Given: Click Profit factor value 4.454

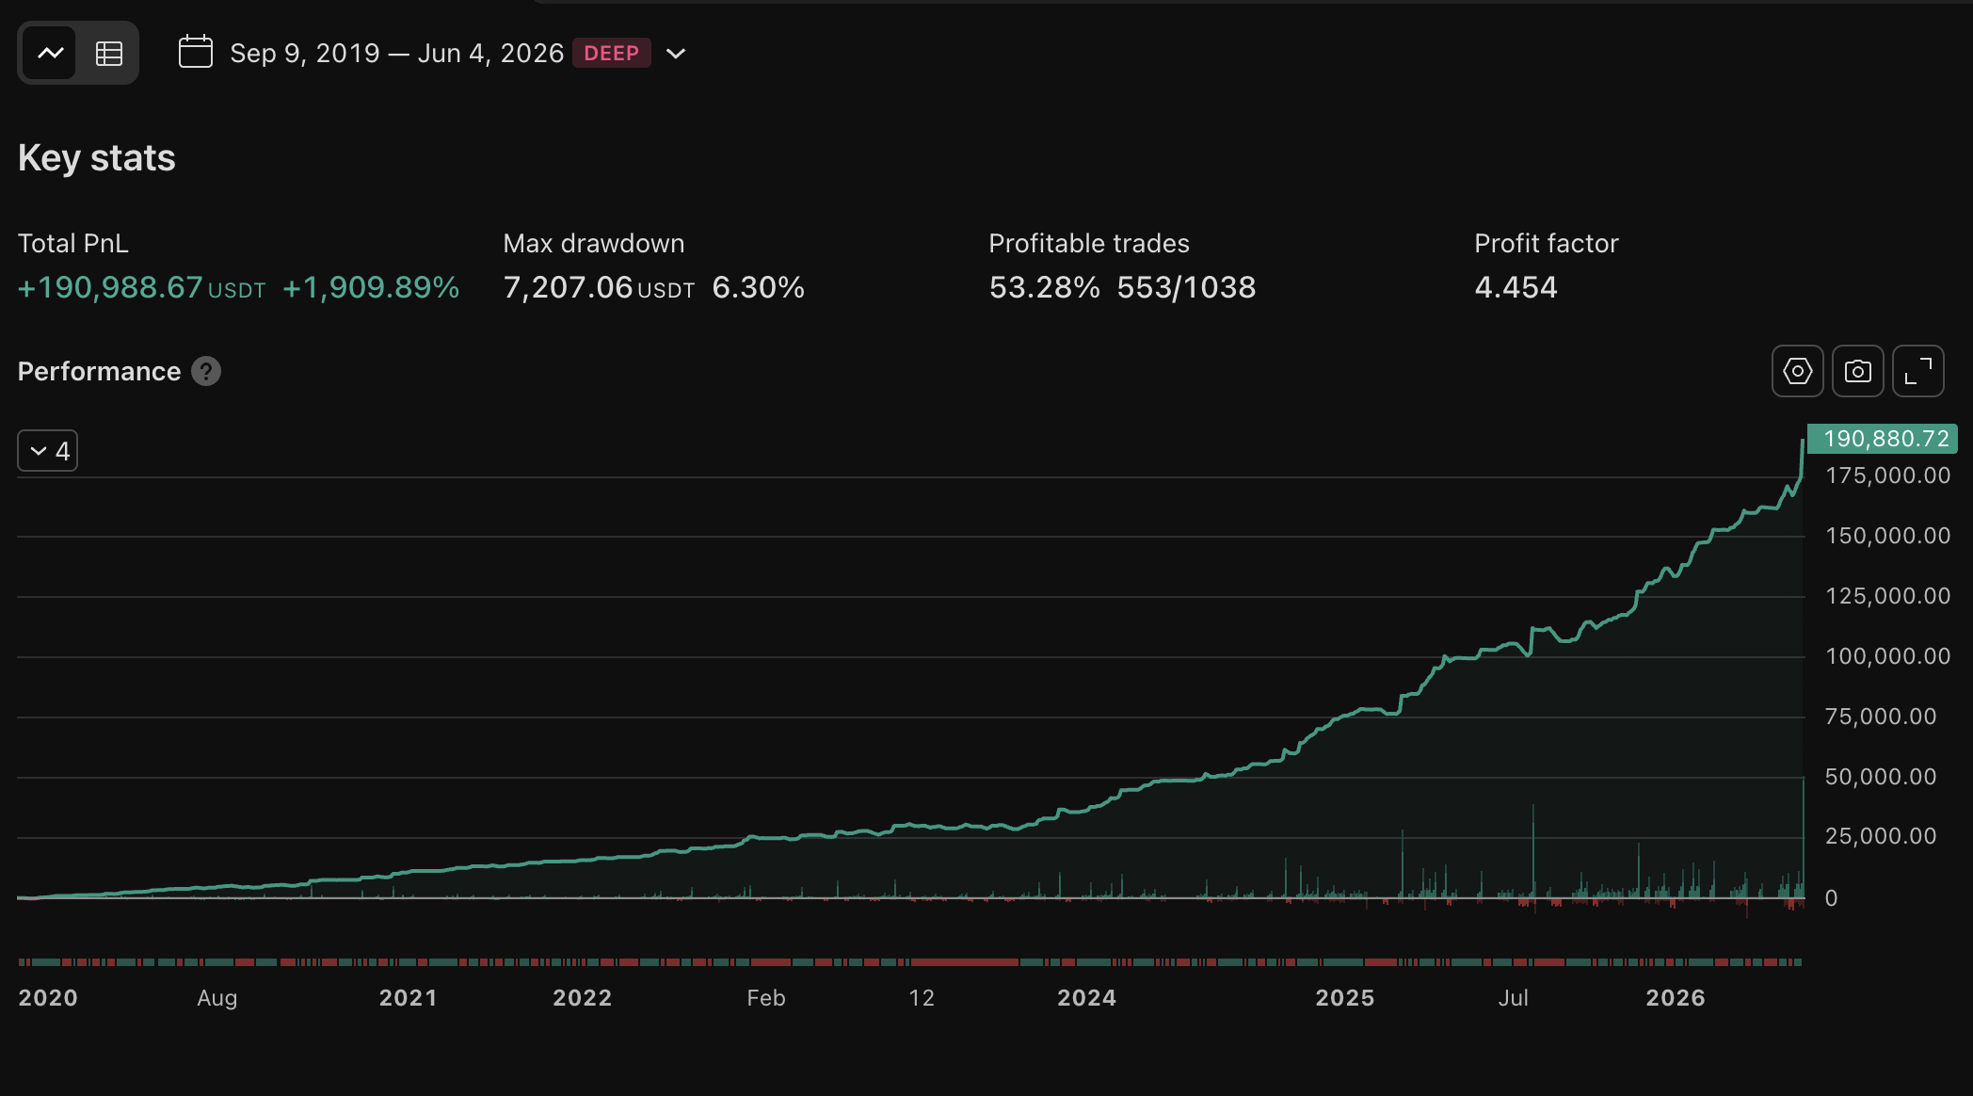Looking at the screenshot, I should point(1516,287).
